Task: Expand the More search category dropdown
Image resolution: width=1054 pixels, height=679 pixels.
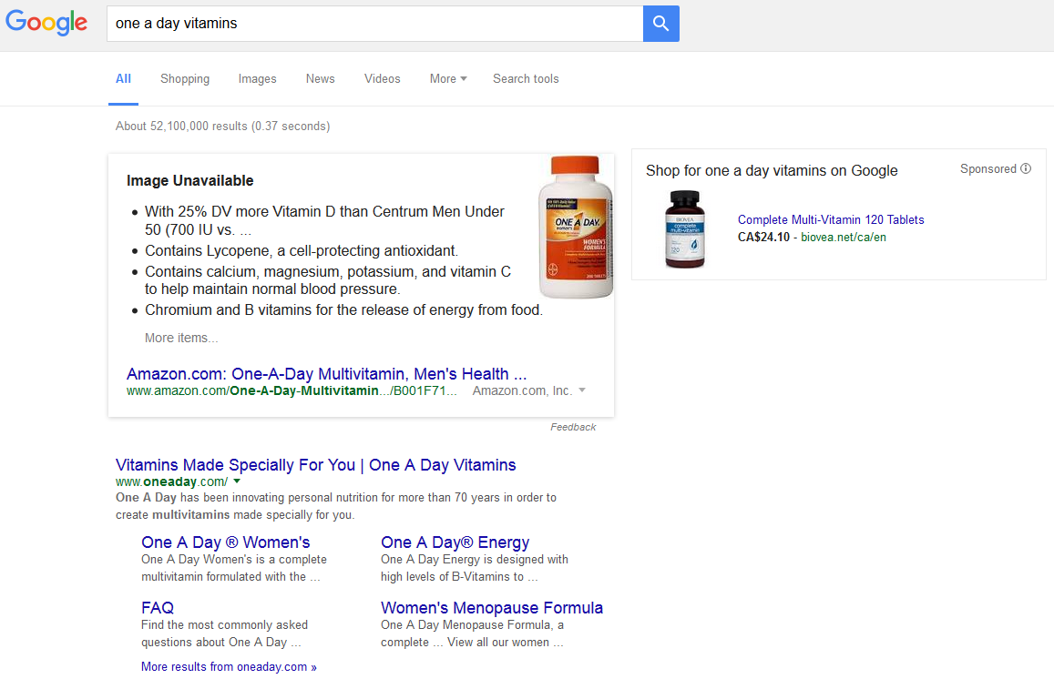Action: coord(447,79)
